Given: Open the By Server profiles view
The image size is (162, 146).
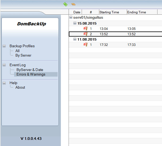Looking at the screenshot, I should coord(23,56).
